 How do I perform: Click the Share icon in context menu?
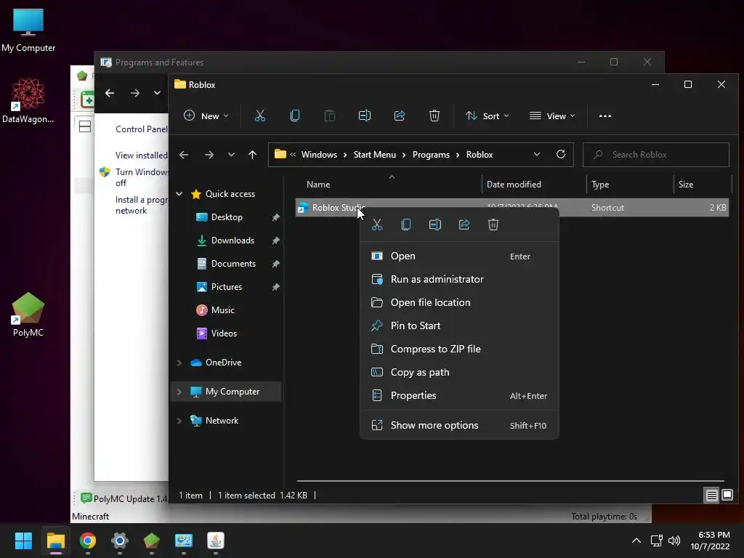pos(464,225)
